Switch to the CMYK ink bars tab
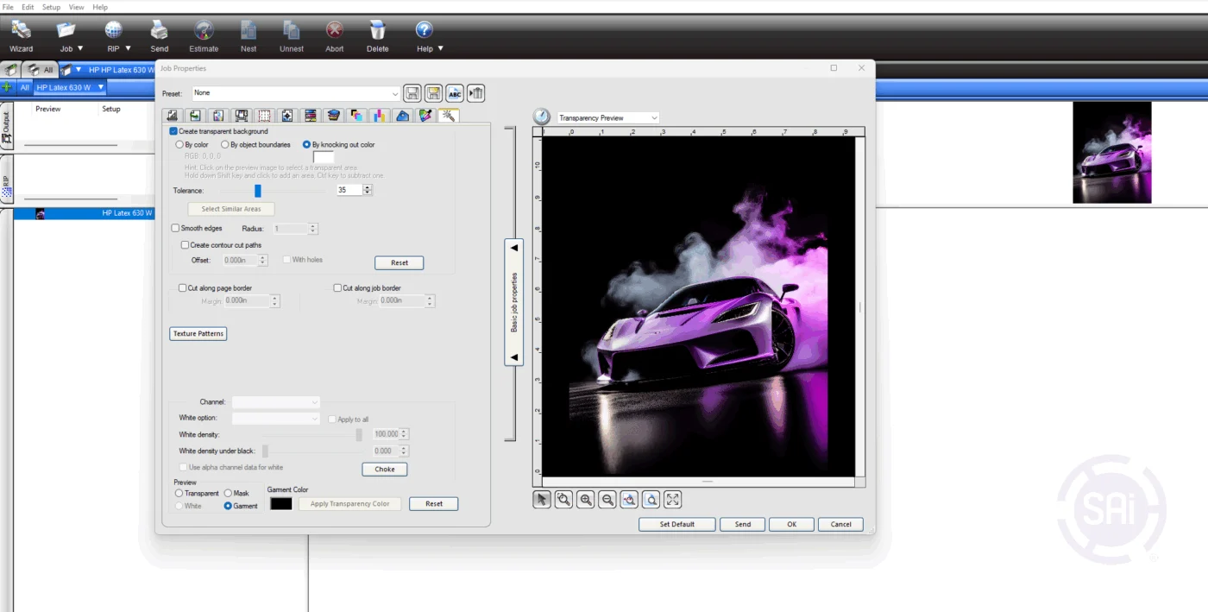 click(x=380, y=116)
